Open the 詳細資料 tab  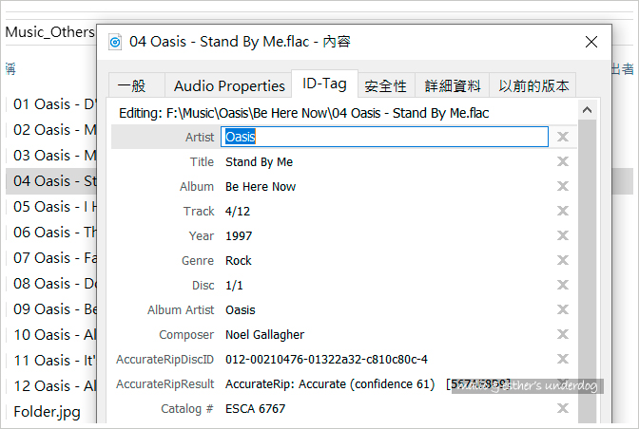coord(453,85)
